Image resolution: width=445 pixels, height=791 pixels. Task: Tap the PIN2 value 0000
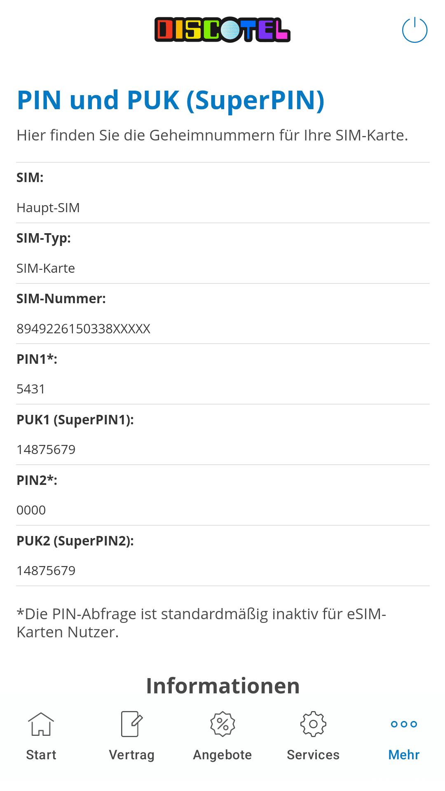[x=31, y=510]
